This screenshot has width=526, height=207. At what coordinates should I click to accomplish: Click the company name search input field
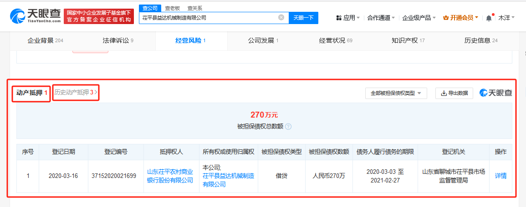point(207,18)
